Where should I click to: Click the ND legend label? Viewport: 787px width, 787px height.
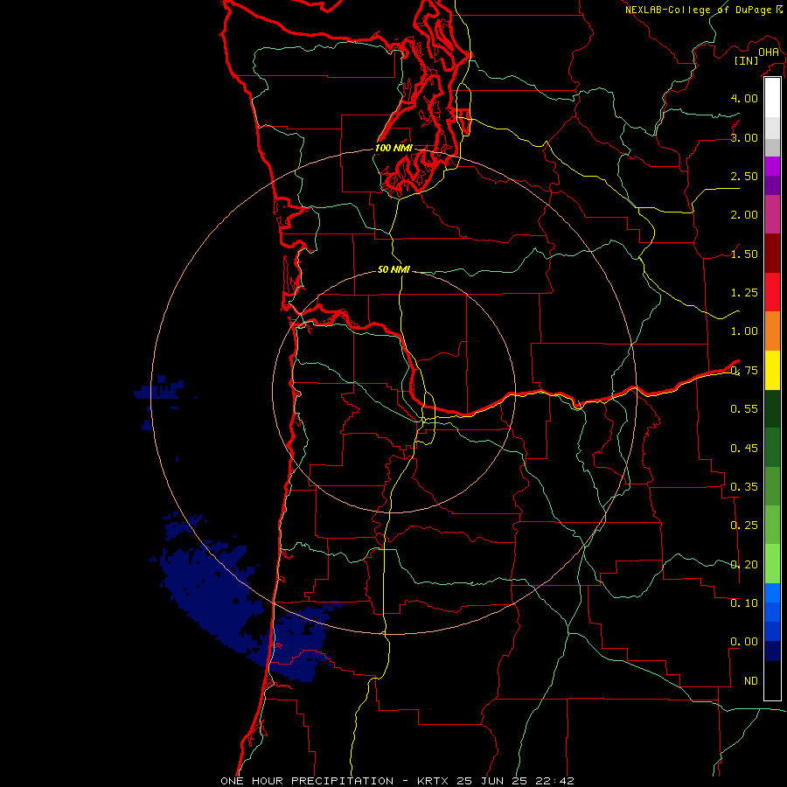751,681
